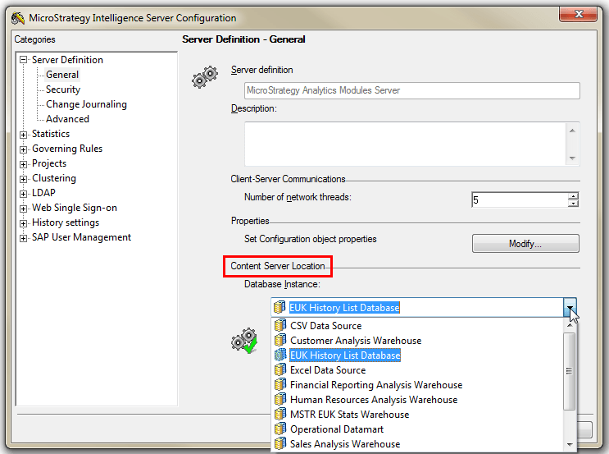Expand the Governing Rules category
Image resolution: width=609 pixels, height=454 pixels.
pyautogui.click(x=23, y=149)
